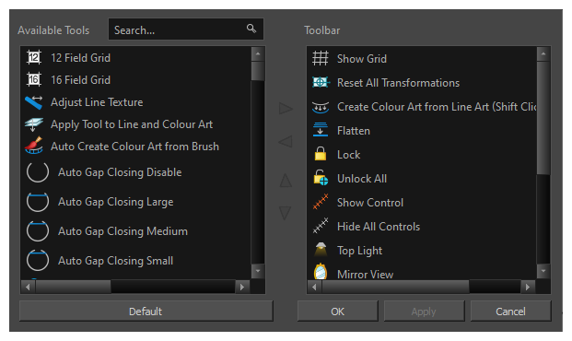Select the "16 Field Grid" text row
Image resolution: width=572 pixels, height=341 pixels.
point(80,80)
